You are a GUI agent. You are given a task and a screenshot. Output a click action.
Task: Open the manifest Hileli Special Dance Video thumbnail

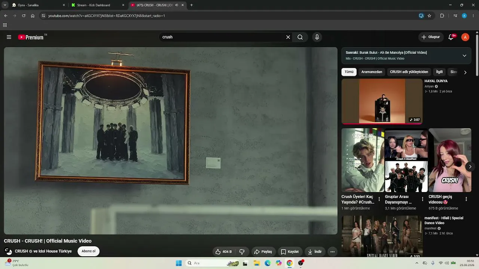pos(382,236)
